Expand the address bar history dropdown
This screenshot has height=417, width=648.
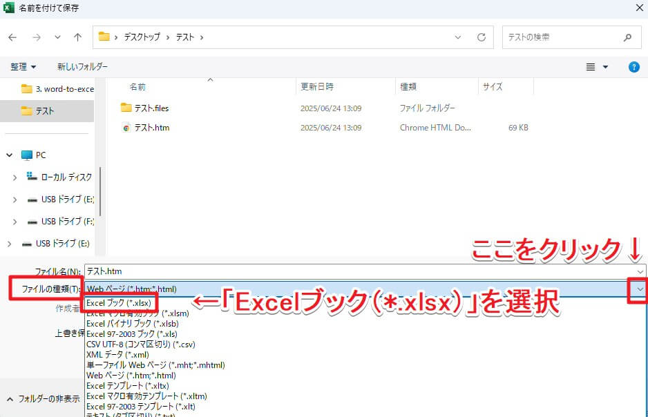point(458,37)
